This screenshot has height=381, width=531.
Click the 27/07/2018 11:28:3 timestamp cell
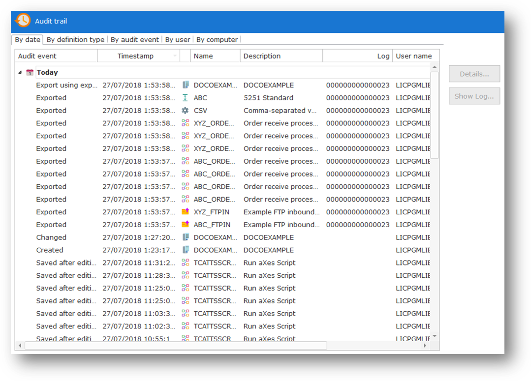coord(139,275)
